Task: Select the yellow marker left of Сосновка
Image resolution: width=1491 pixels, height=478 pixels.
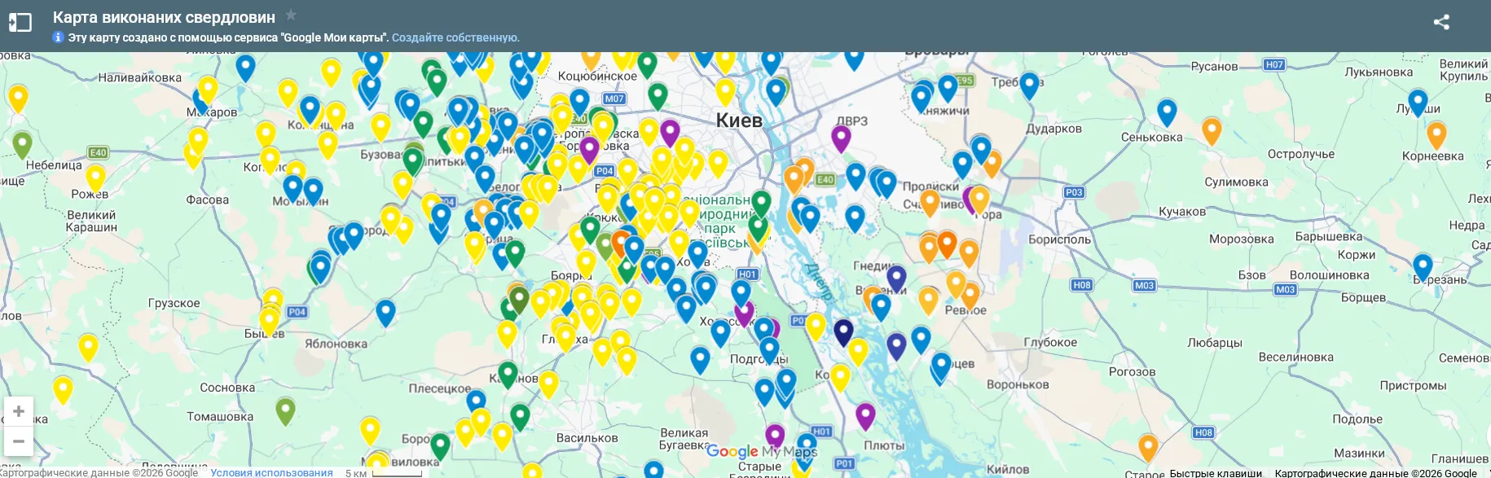Action: 63,390
